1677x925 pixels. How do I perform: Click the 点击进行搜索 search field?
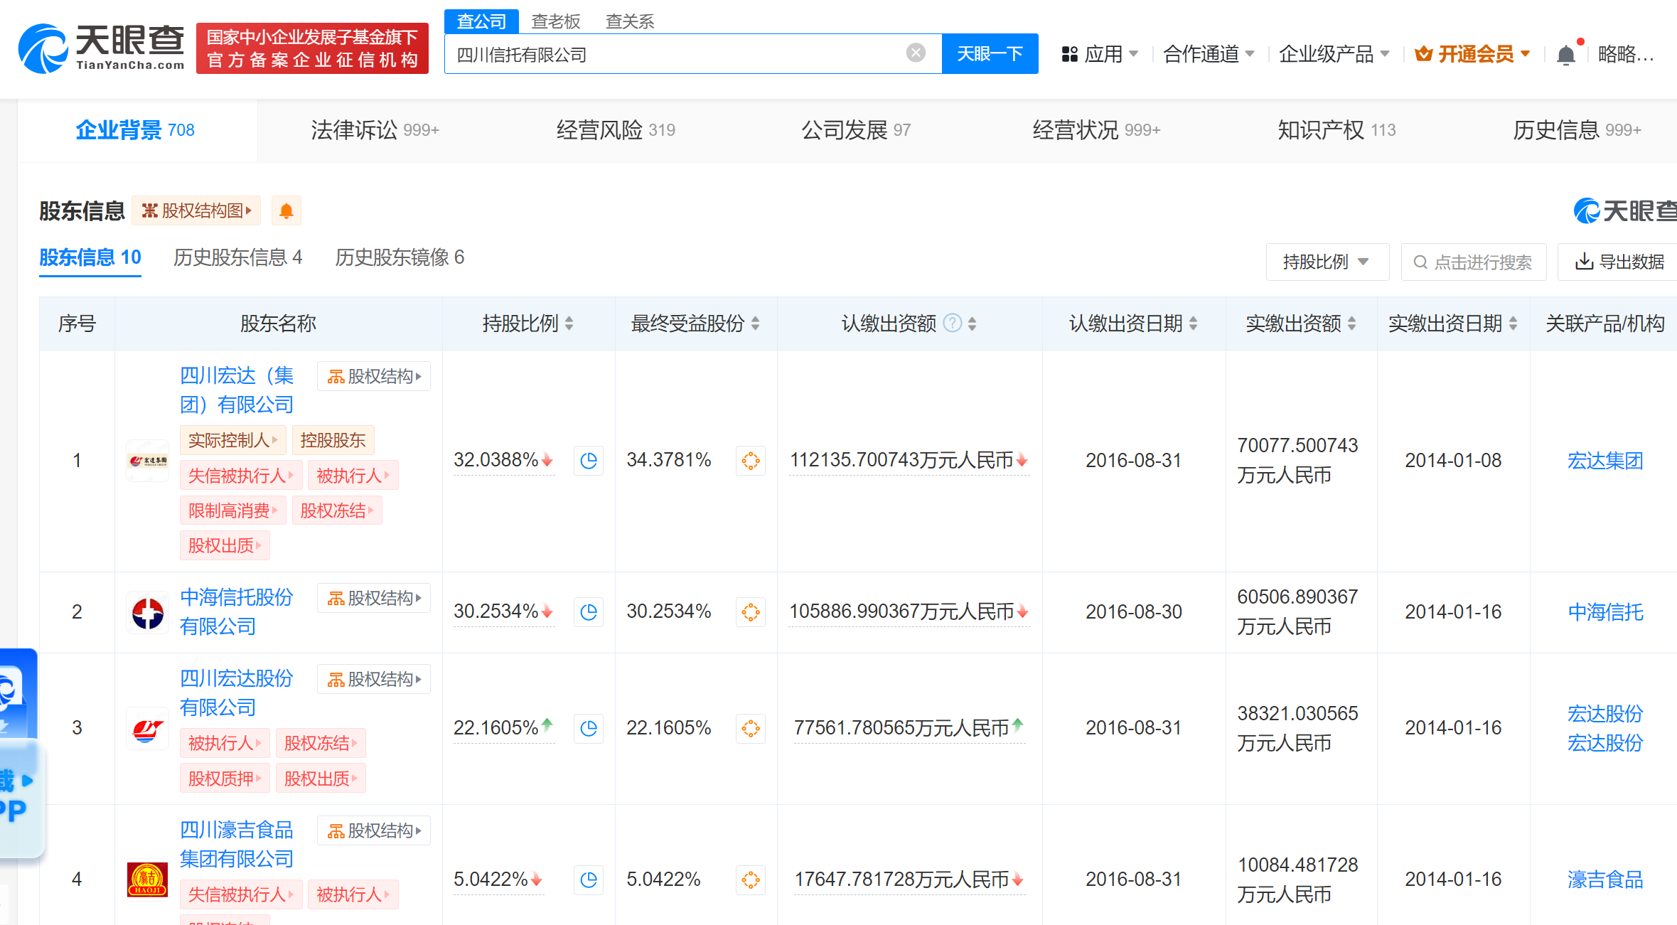[x=1473, y=262]
